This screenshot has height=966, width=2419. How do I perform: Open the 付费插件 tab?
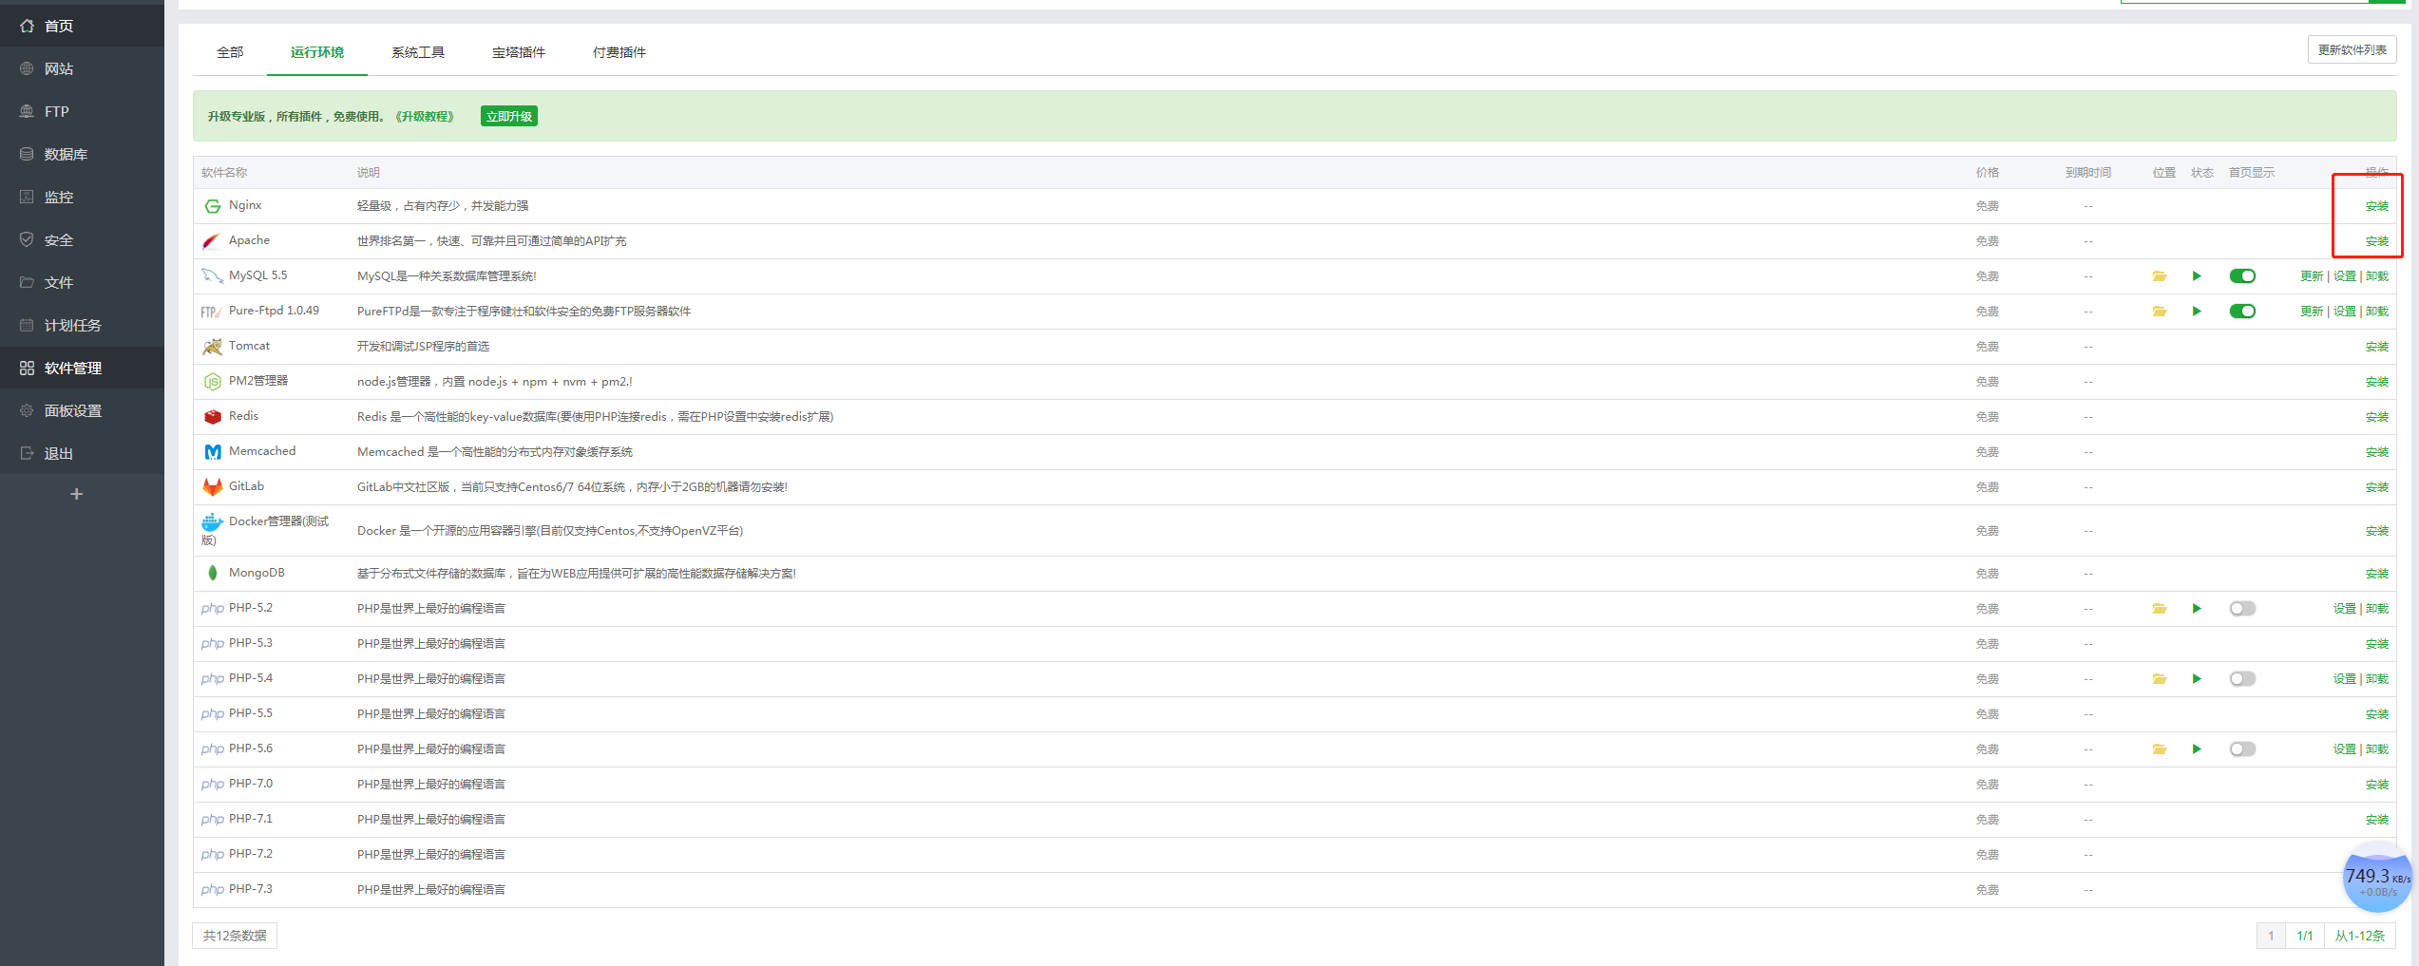619,52
